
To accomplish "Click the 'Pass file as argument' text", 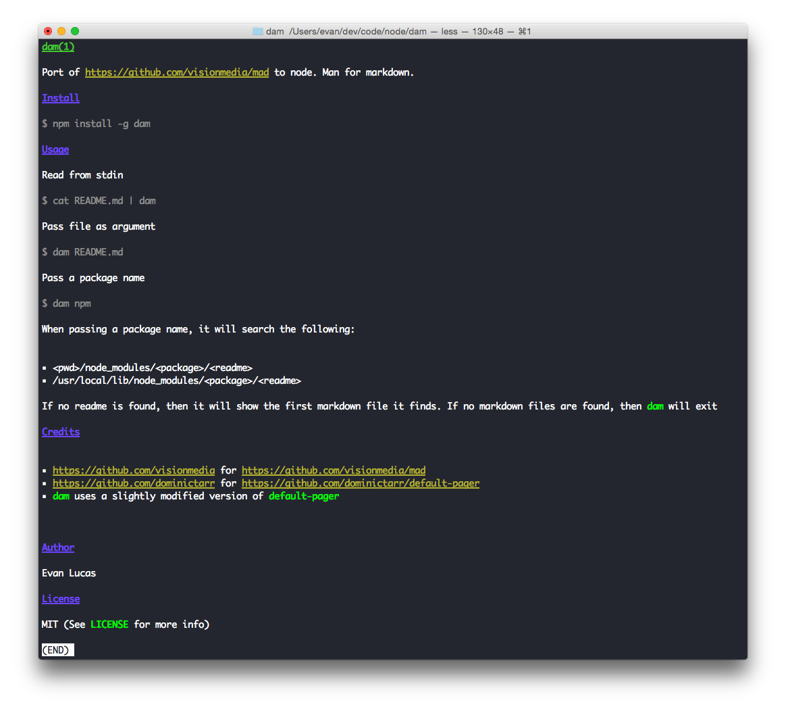I will click(99, 226).
